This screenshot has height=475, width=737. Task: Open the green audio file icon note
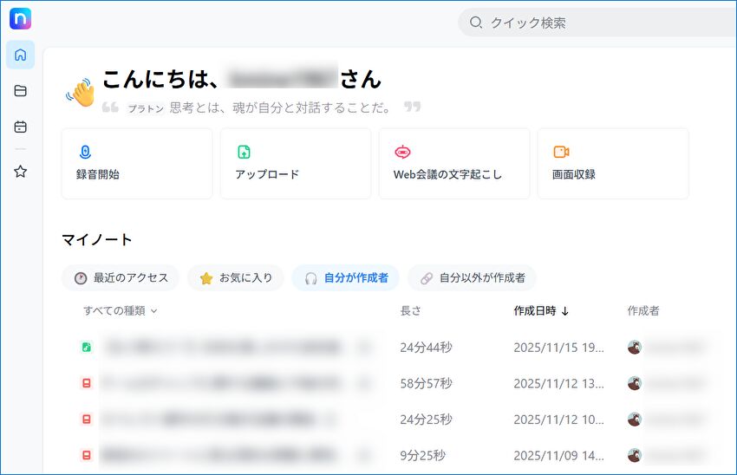click(86, 348)
